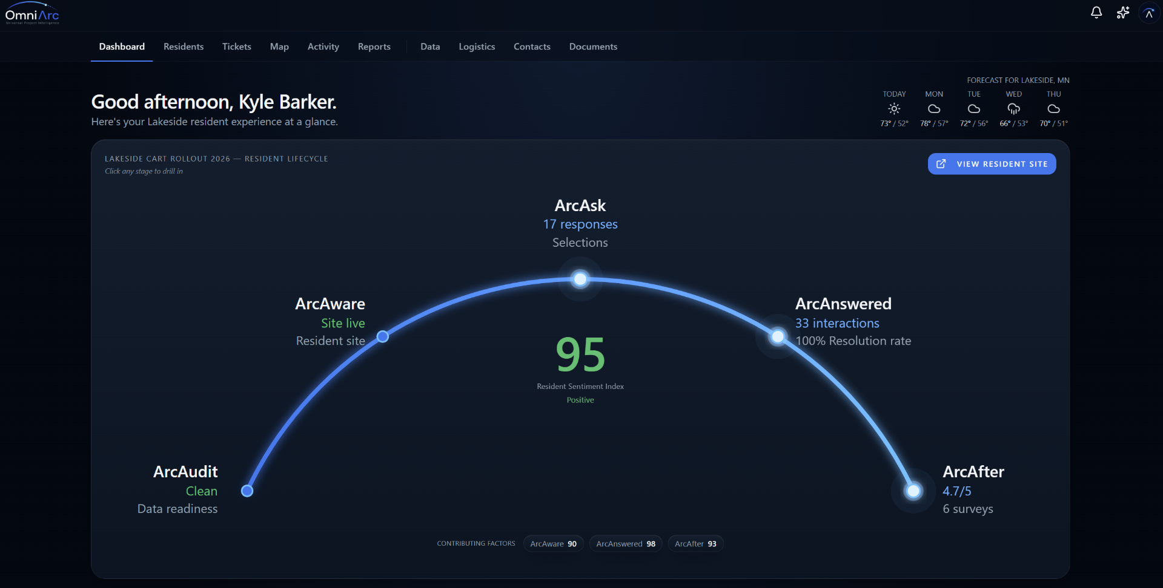The height and width of the screenshot is (588, 1163).
Task: Click Wednesday's rain cloud icon
Action: click(1014, 109)
